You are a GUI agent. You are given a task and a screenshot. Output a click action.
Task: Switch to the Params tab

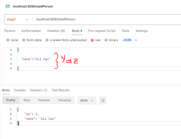coord(10,31)
